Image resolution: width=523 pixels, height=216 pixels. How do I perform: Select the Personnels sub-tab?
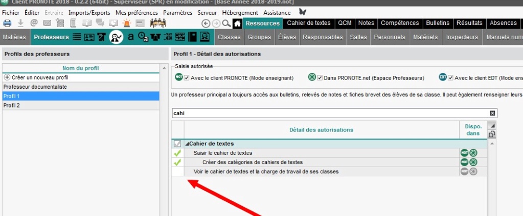pos(390,37)
